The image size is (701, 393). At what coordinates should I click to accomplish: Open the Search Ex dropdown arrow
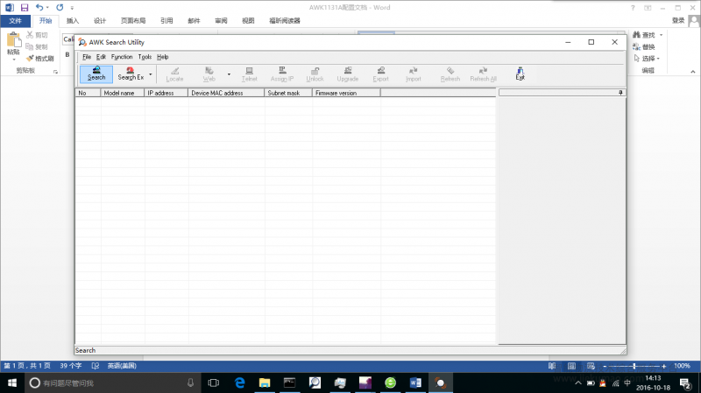click(151, 74)
